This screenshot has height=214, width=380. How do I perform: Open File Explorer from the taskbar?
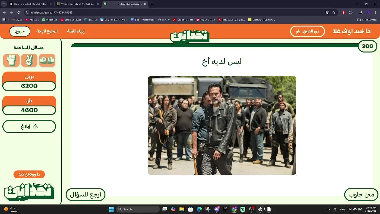pyautogui.click(x=182, y=209)
